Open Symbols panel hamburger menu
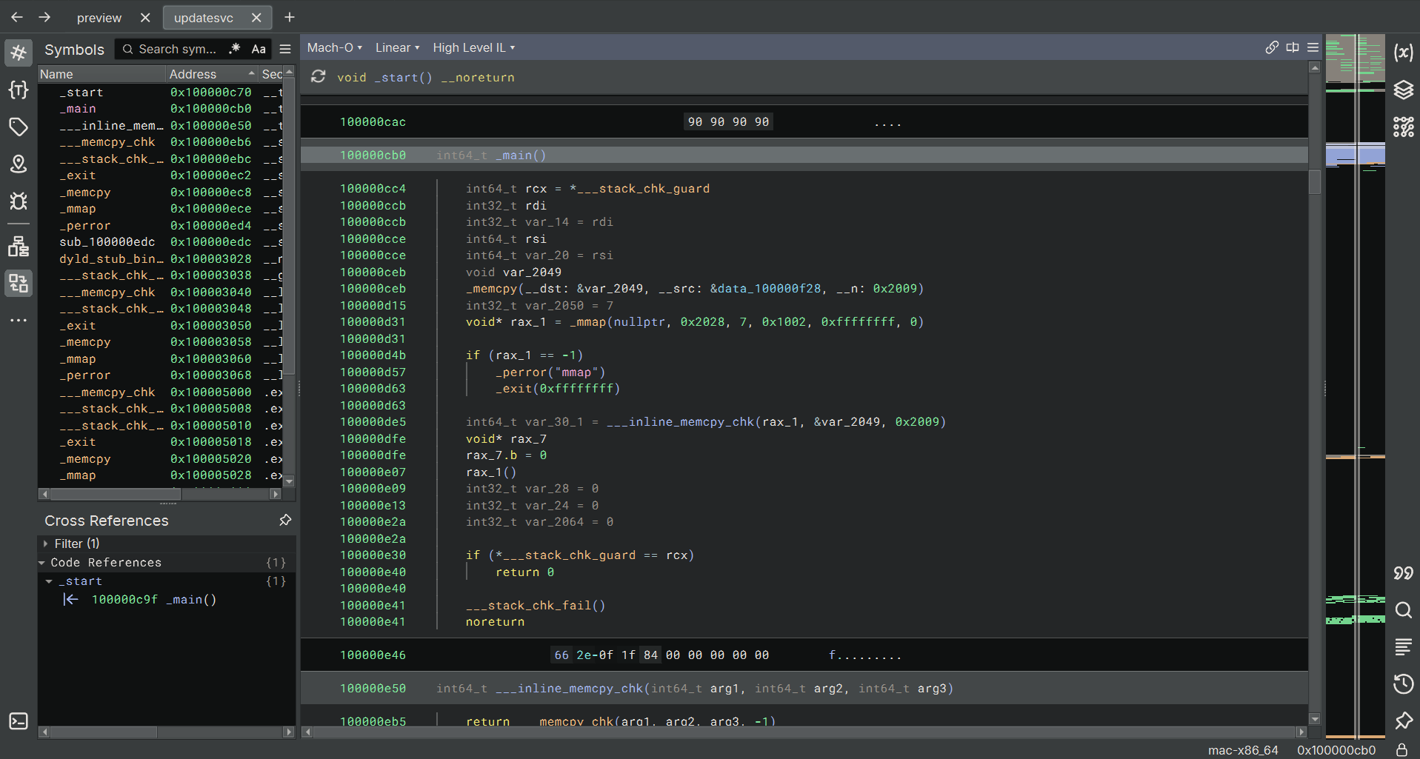The height and width of the screenshot is (759, 1420). (x=285, y=49)
